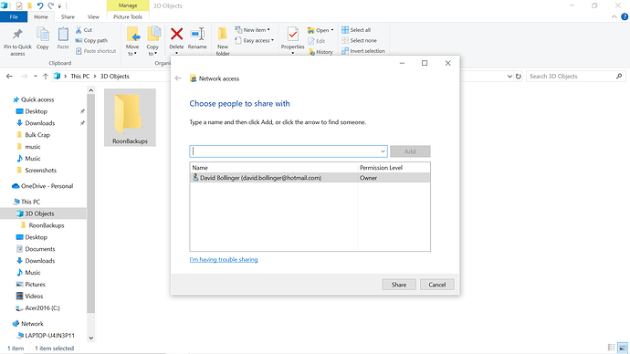Switch to large icons view in status bar
Viewport: 630px width, 354px height.
(x=623, y=348)
